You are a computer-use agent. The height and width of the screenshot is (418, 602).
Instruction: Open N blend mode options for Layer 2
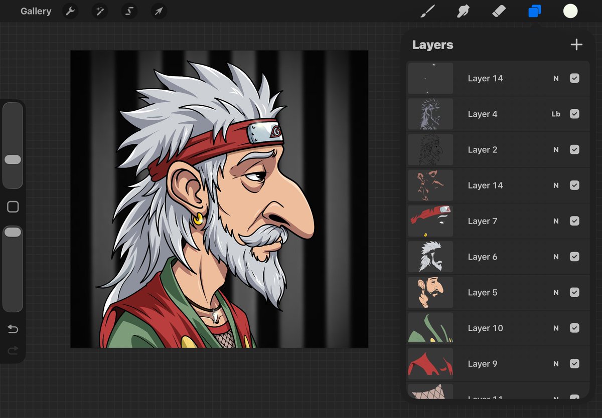click(x=556, y=149)
